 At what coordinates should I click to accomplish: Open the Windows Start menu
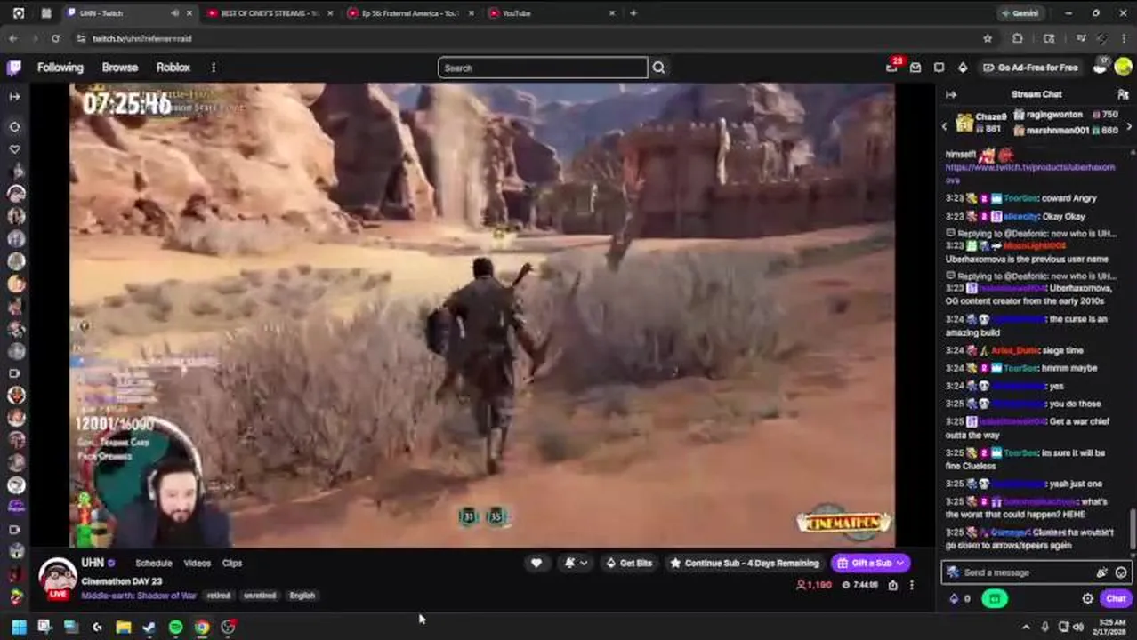[x=18, y=627]
